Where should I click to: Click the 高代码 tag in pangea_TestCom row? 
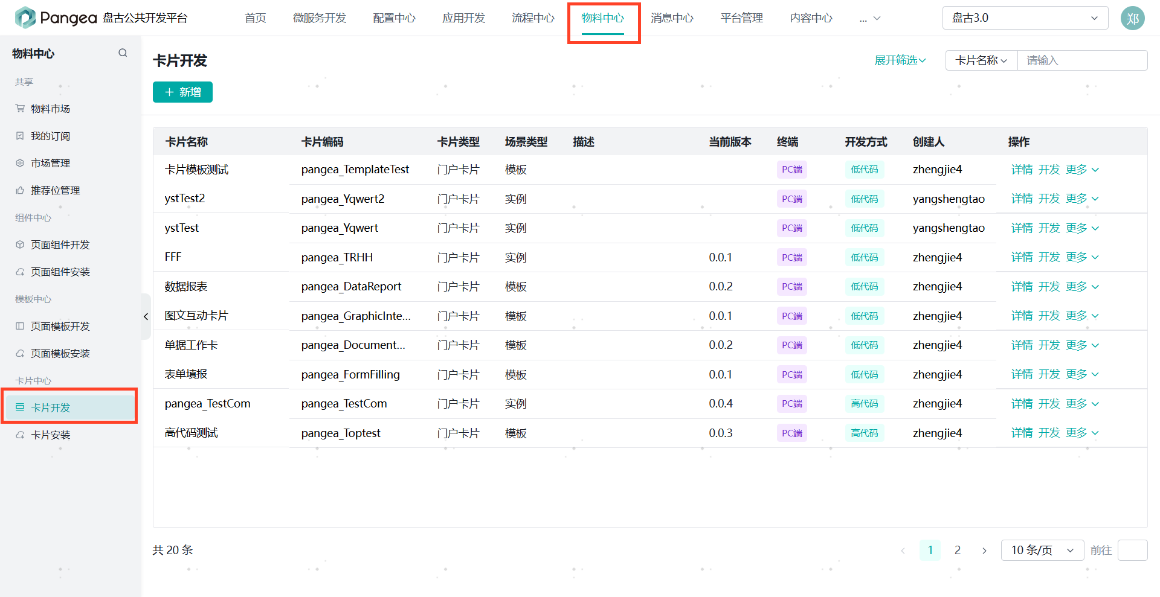click(865, 404)
